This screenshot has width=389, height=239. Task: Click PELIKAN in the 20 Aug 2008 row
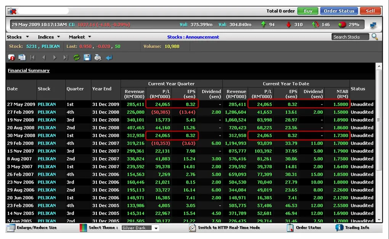click(47, 128)
